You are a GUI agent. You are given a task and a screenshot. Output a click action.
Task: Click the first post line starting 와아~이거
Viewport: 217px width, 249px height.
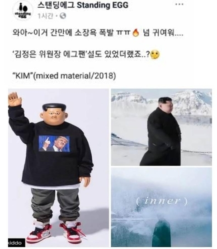point(98,33)
